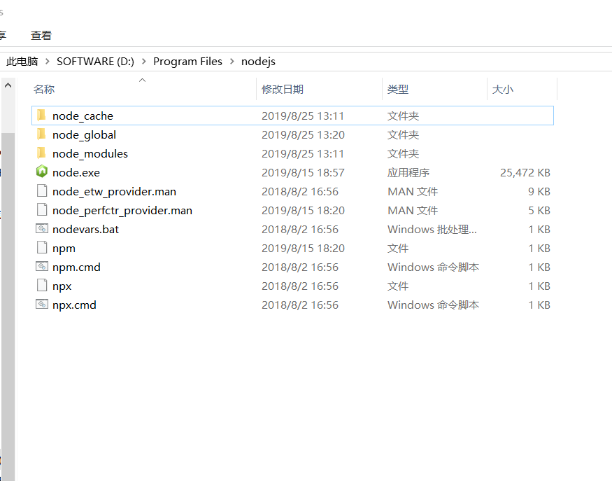Click the 2019/8/25 13:20 modified date
Viewport: 612px width, 481px height.
303,135
